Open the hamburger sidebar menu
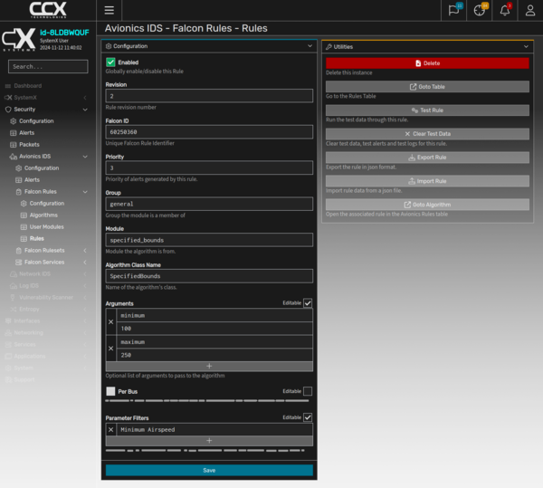 coord(110,10)
